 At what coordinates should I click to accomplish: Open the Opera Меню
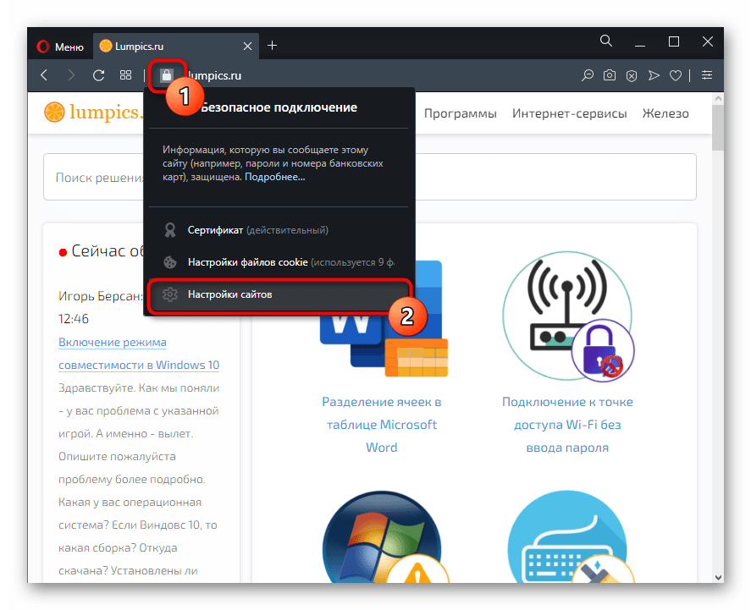click(x=60, y=47)
